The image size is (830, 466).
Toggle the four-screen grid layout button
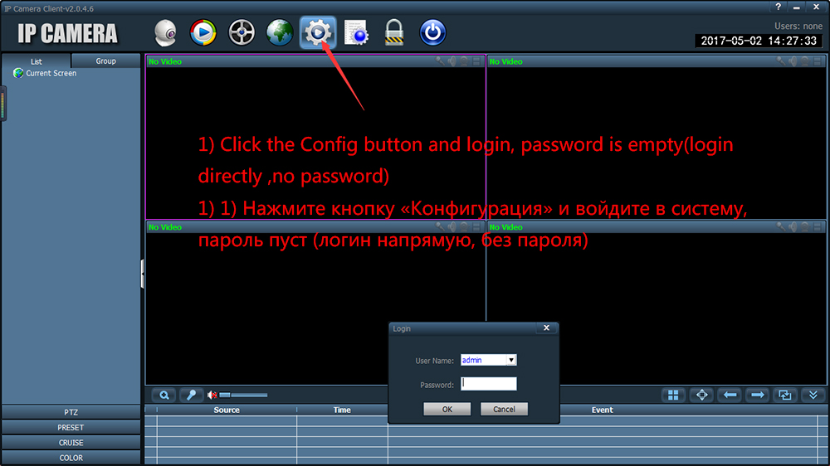pyautogui.click(x=674, y=396)
